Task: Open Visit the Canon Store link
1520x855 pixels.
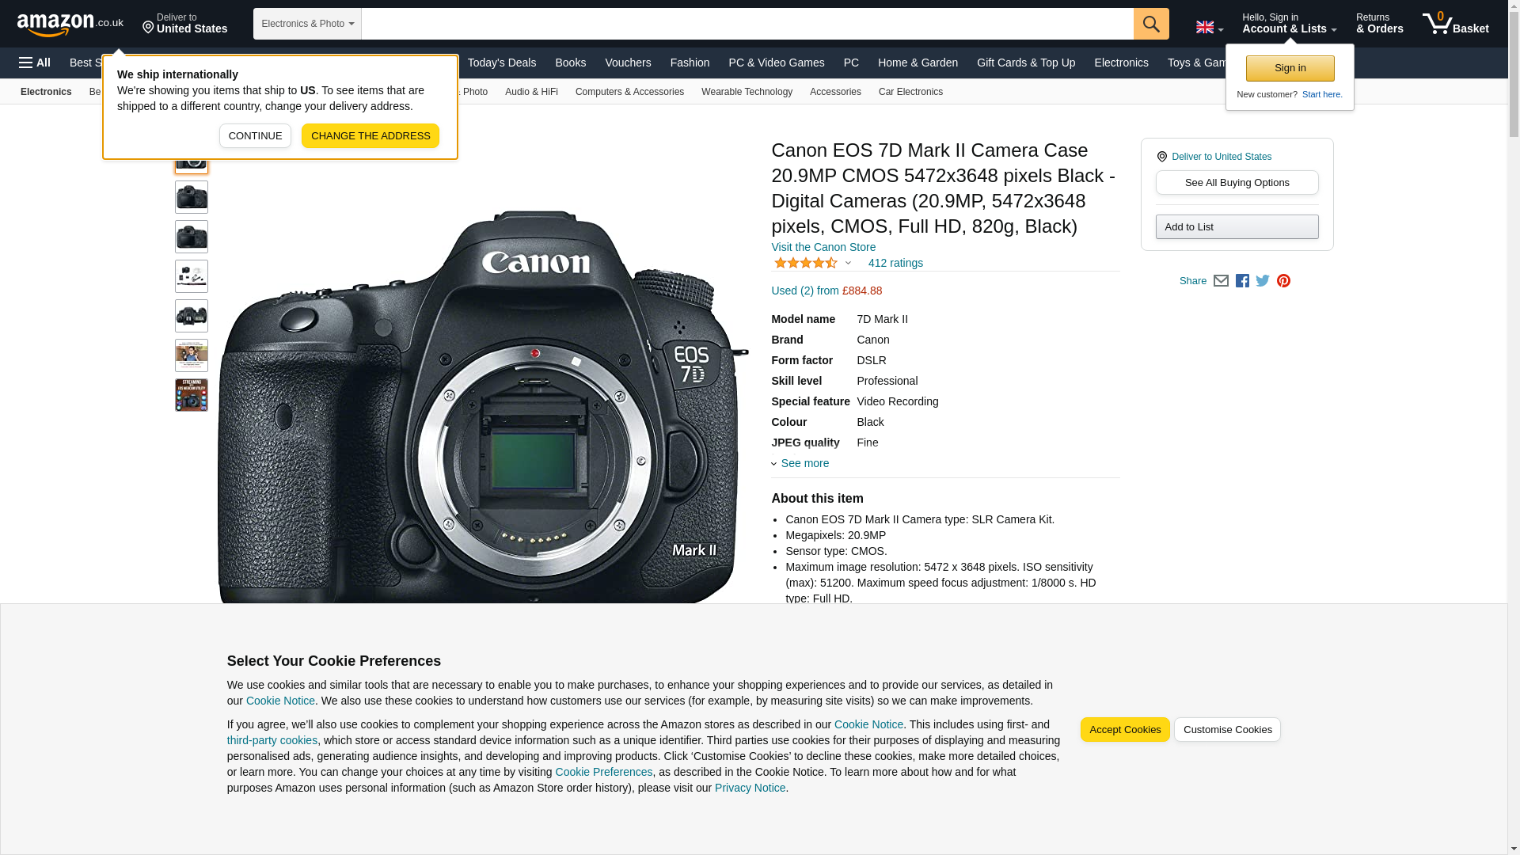Action: point(823,247)
